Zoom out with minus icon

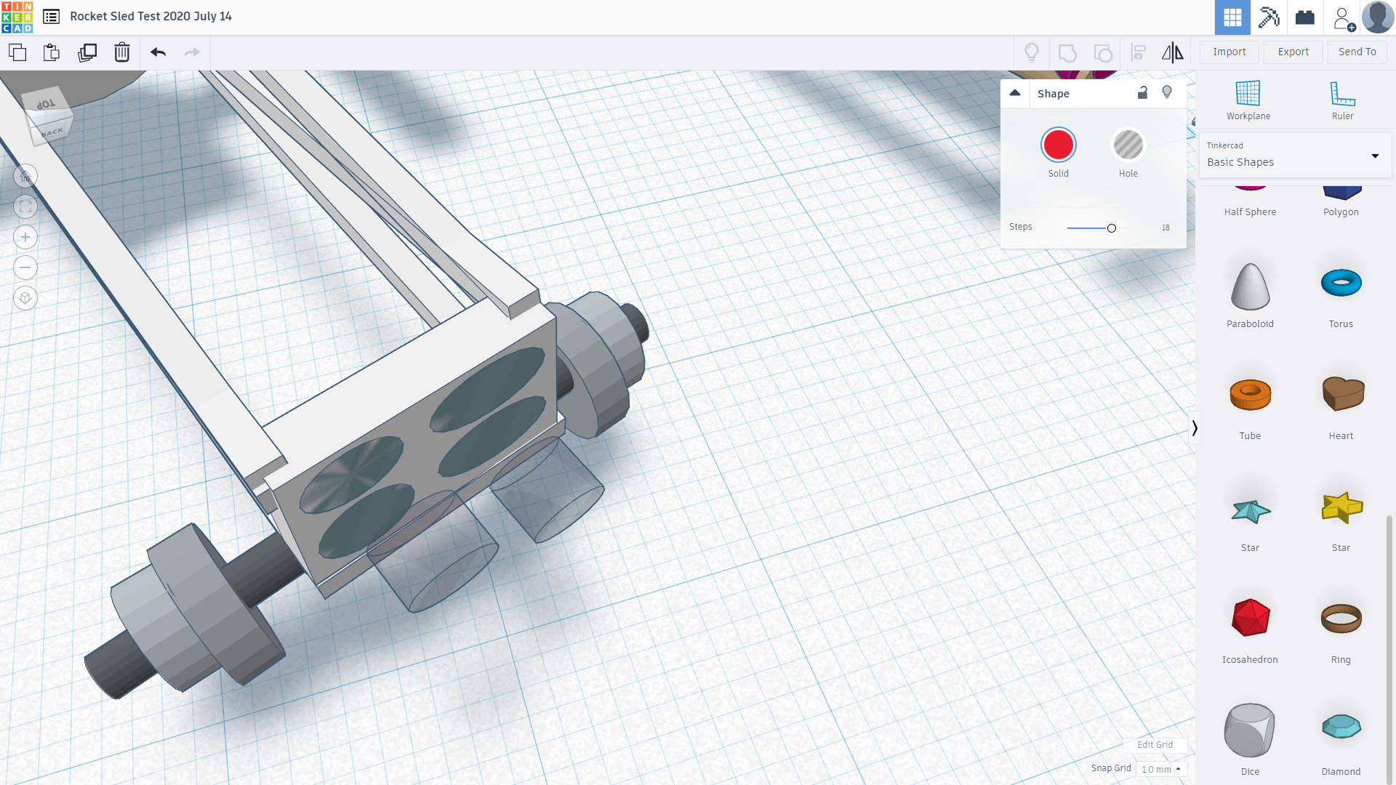25,267
